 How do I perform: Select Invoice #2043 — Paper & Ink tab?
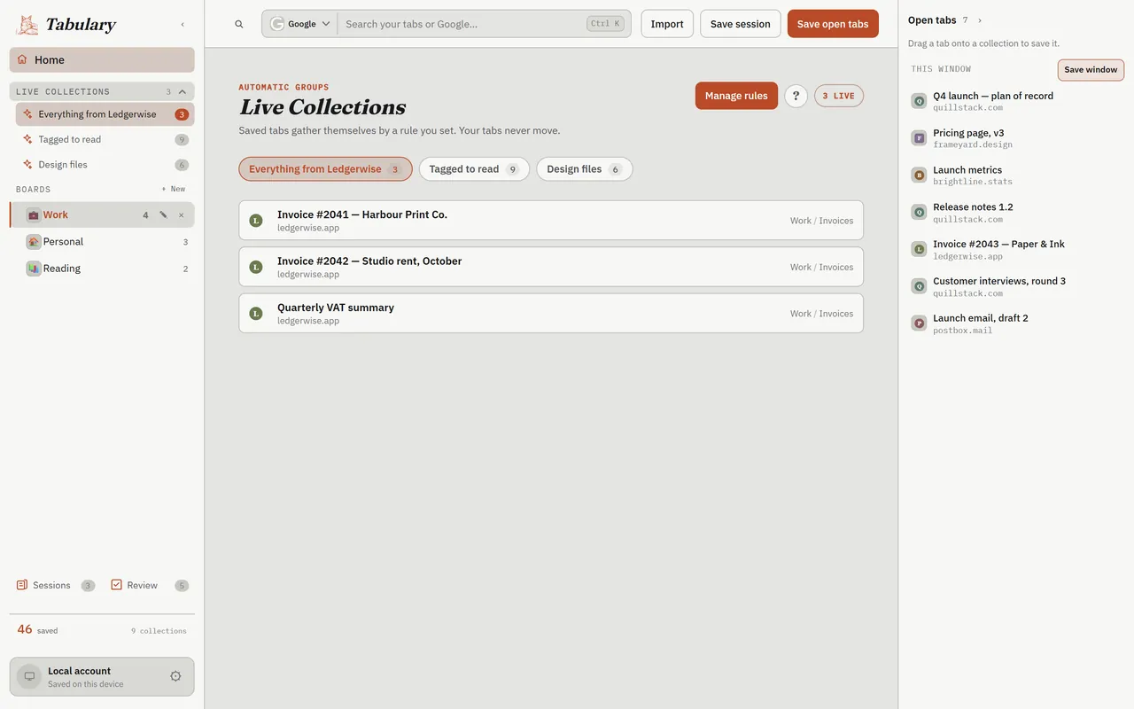coord(1016,249)
